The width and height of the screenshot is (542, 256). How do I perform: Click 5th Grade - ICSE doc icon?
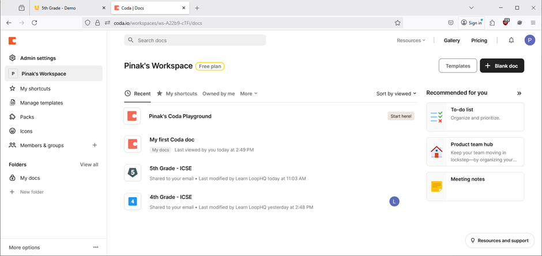133,173
